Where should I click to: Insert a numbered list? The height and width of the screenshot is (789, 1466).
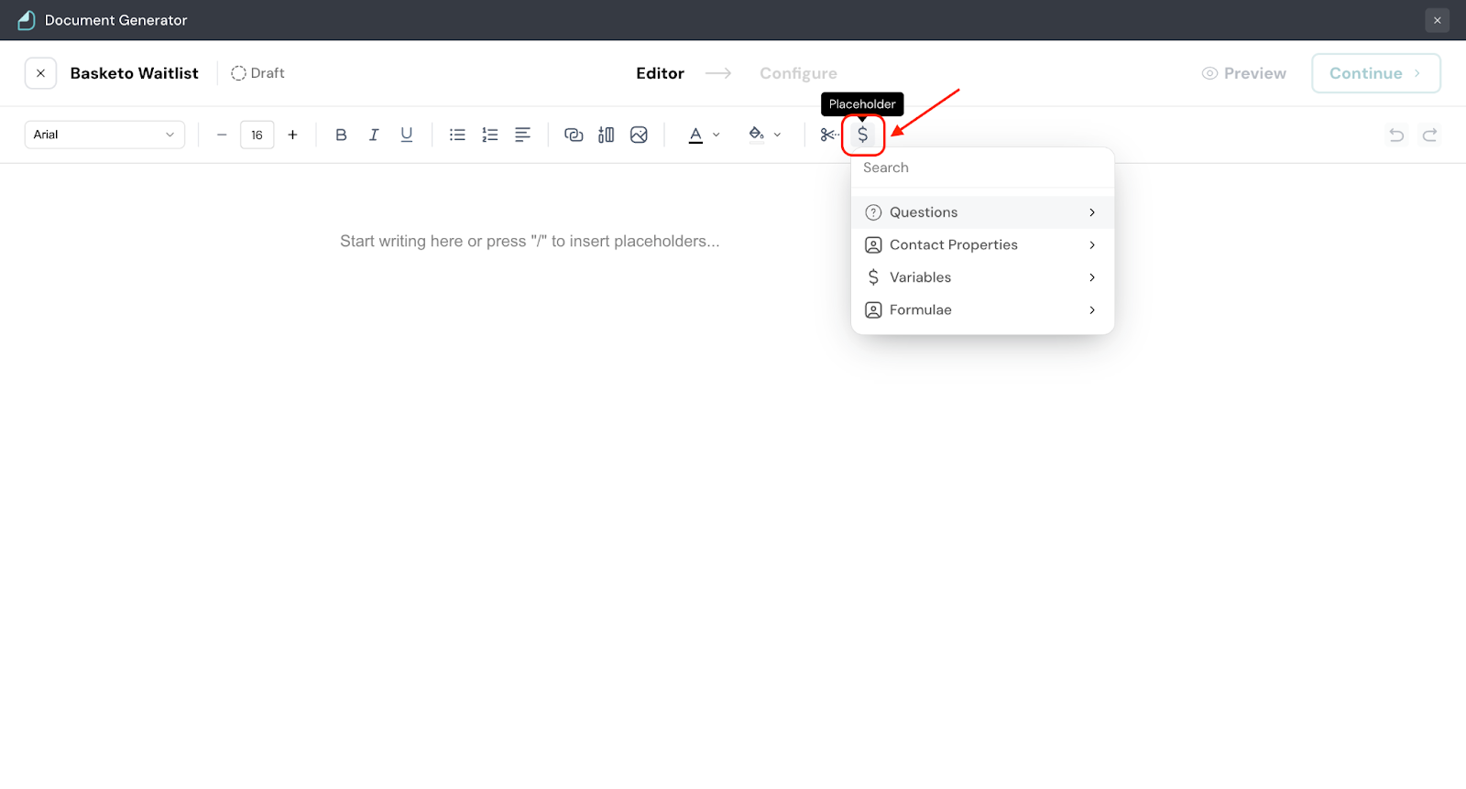tap(490, 135)
